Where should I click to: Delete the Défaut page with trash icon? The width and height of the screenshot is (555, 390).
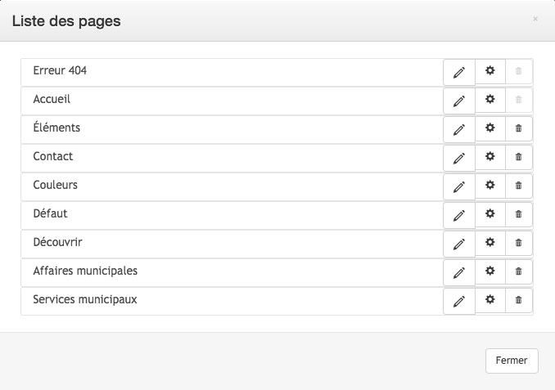518,214
